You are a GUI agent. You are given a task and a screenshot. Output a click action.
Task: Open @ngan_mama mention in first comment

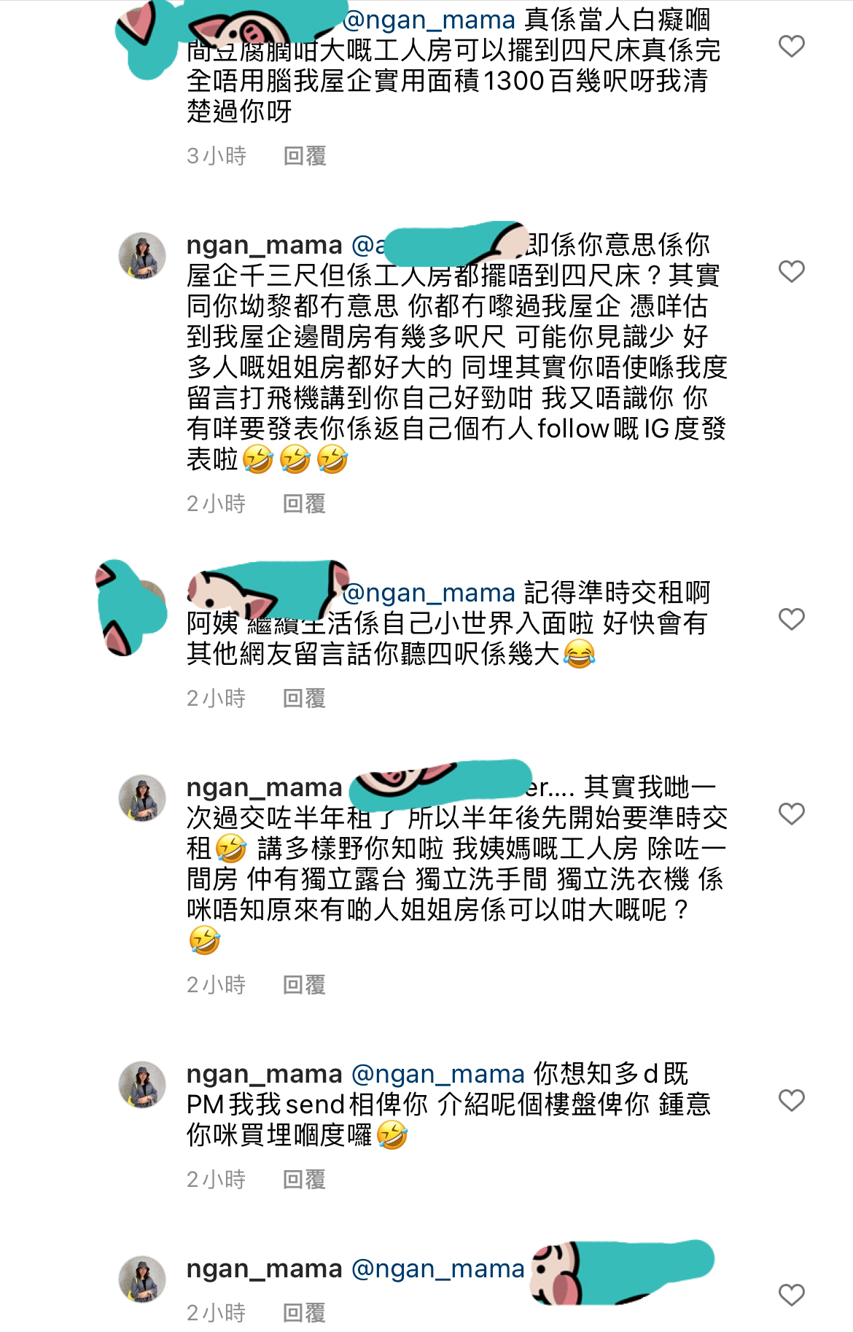[x=429, y=20]
